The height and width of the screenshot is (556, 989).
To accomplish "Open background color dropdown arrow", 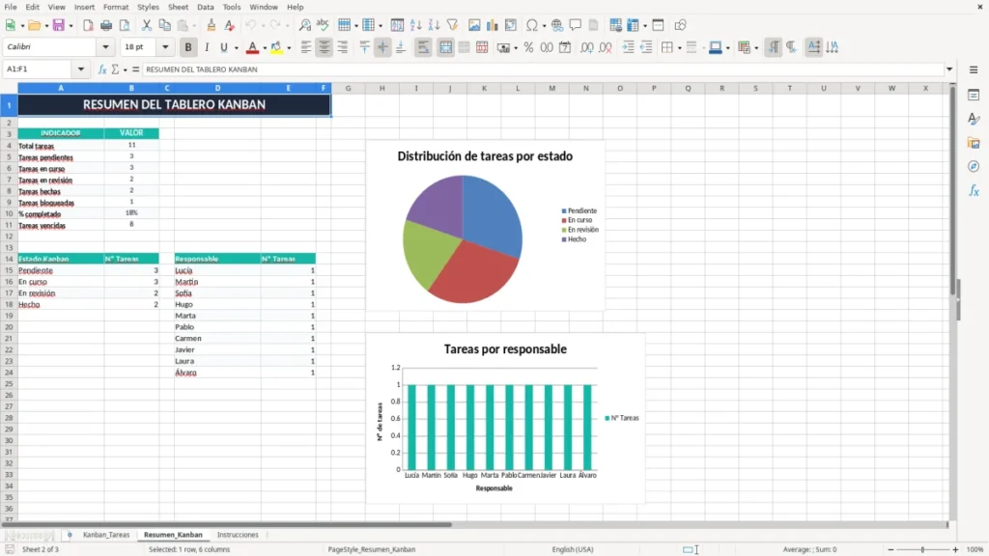I will pyautogui.click(x=289, y=47).
